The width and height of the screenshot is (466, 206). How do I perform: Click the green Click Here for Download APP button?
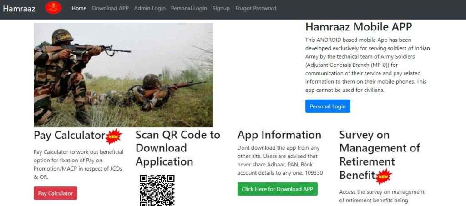coord(277,189)
